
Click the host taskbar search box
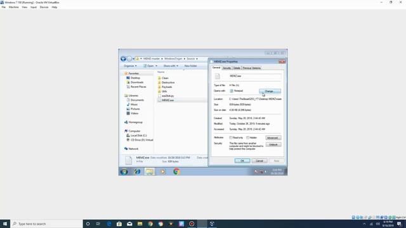(x=46, y=224)
